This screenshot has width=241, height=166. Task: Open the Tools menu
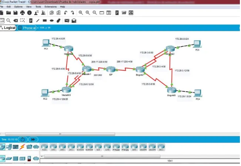(x=38, y=7)
